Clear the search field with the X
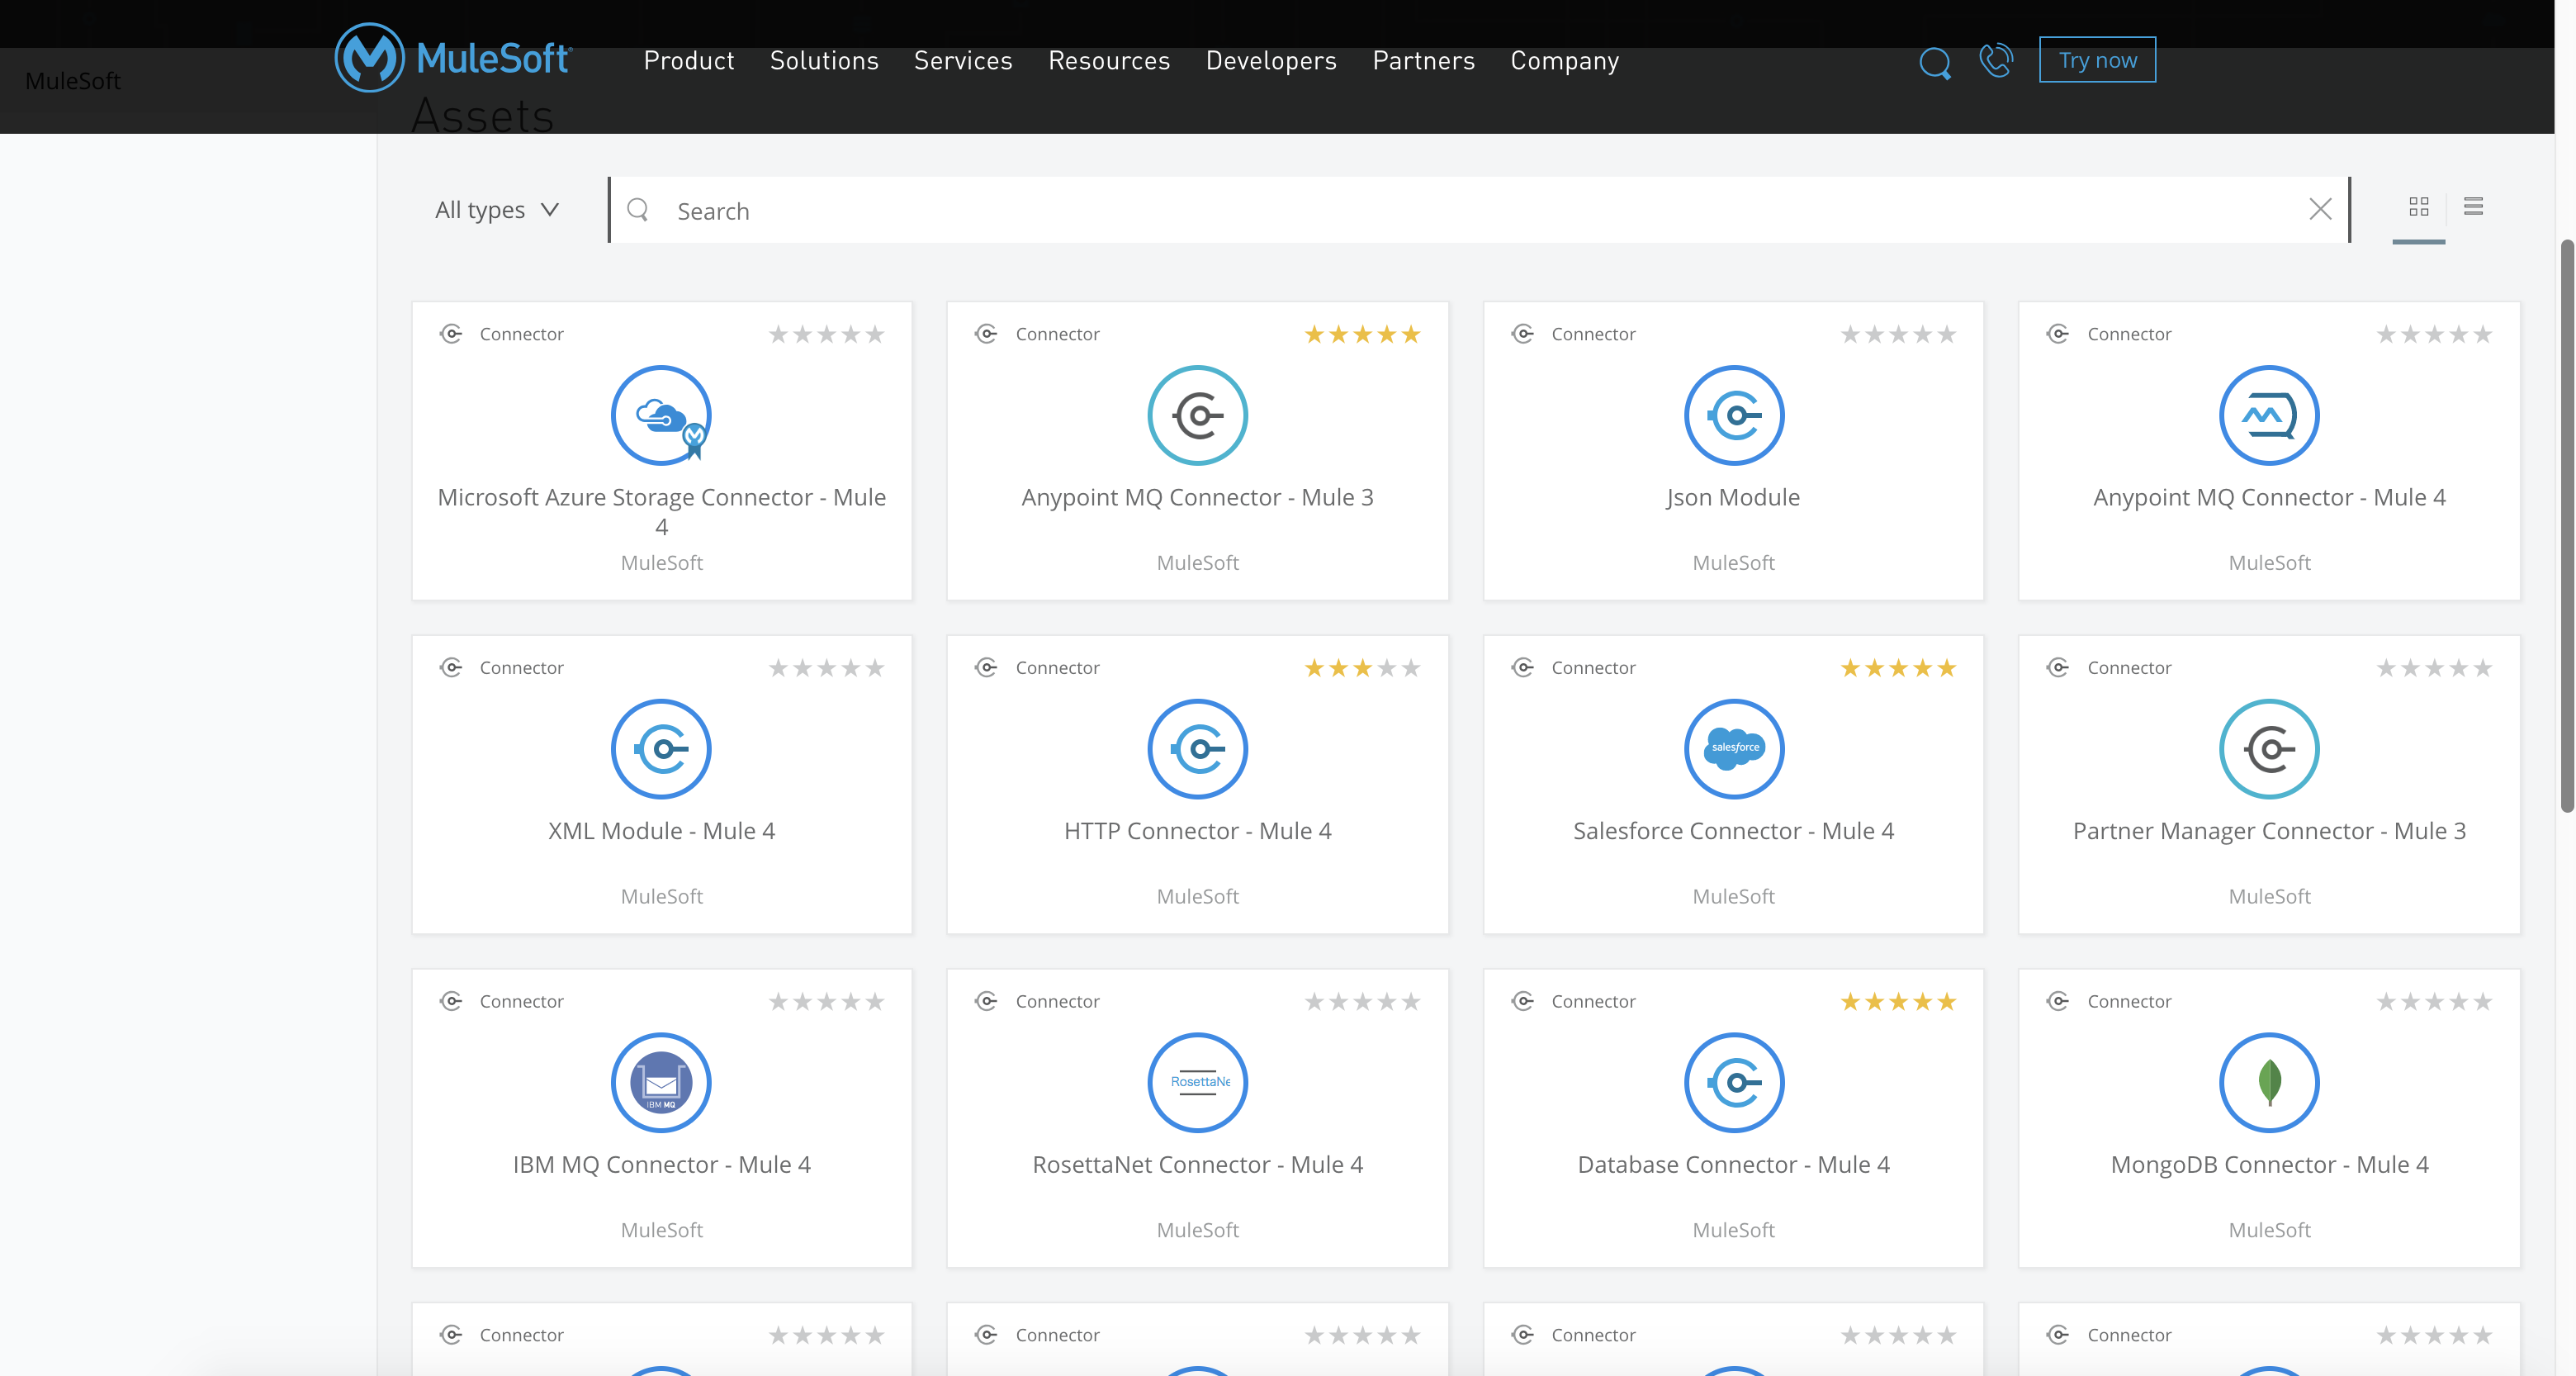2576x1376 pixels. point(2321,210)
